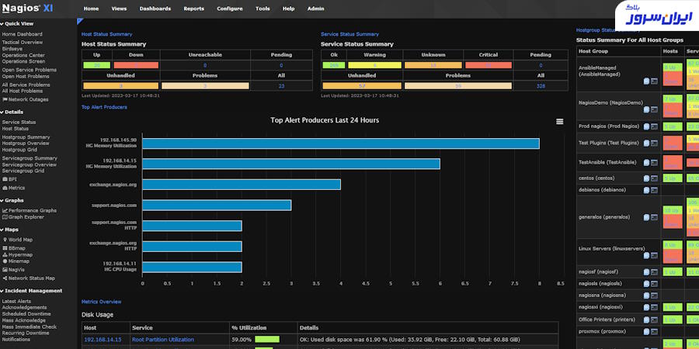Viewport: 699px width, 349px height.
Task: Open Home Dashboard in sidebar
Action: (23, 34)
